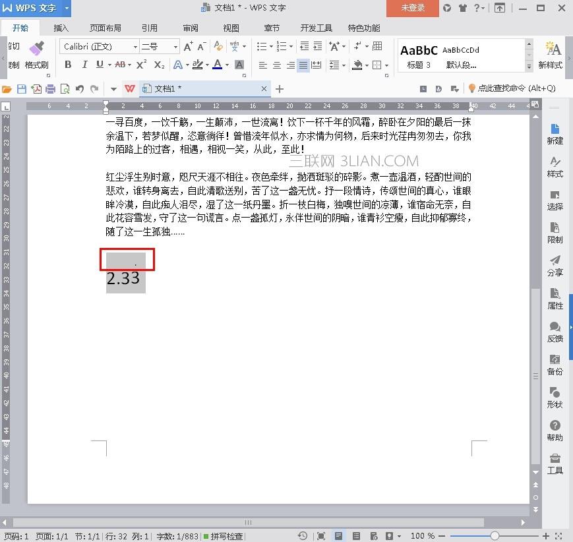Click the 形状 shapes sidebar icon
The width and height of the screenshot is (573, 542).
tap(555, 397)
